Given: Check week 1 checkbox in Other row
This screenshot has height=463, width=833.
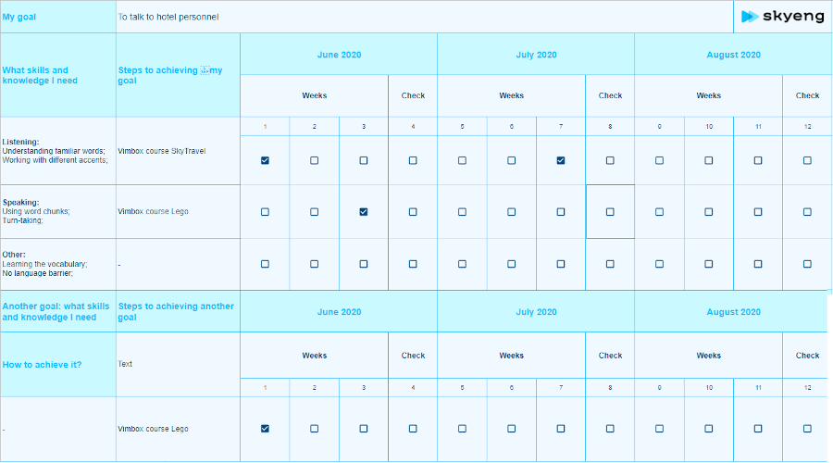Looking at the screenshot, I should coord(265,264).
